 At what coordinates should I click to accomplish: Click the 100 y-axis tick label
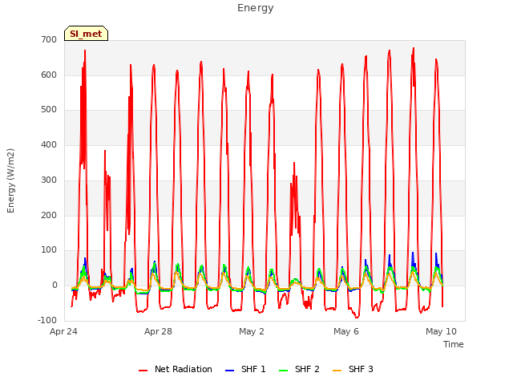click(x=49, y=250)
